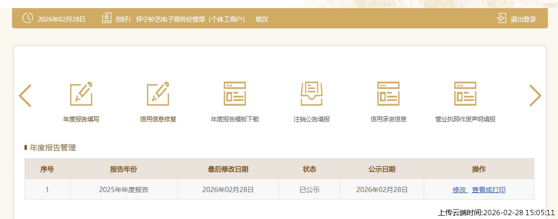Click the 修改 link for 2025 report

coord(460,190)
